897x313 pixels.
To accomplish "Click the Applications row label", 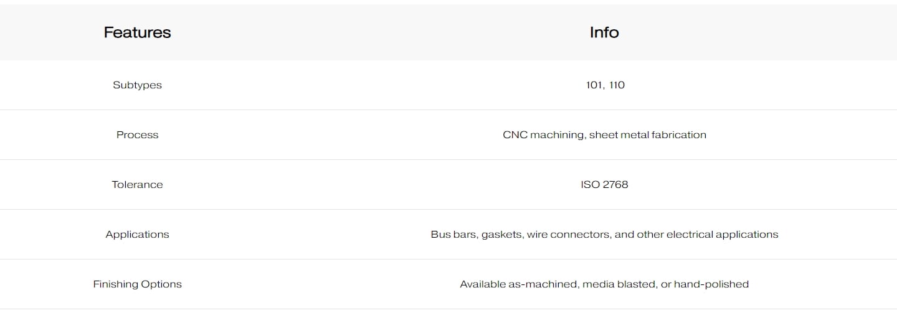I will pos(137,235).
